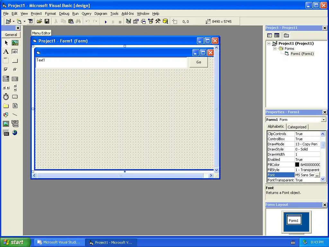This screenshot has height=247, width=329.
Task: Select the ListBox control tool
Action: tap(15, 79)
